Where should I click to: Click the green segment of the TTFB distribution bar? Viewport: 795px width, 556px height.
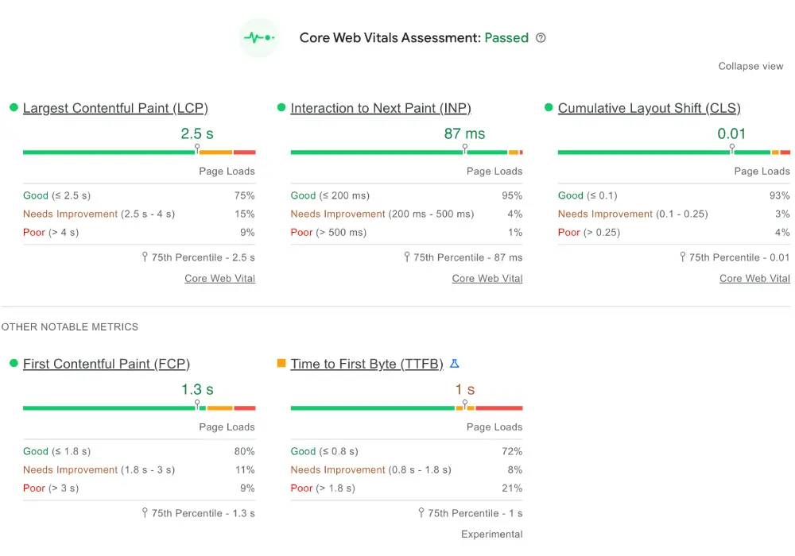tap(374, 407)
